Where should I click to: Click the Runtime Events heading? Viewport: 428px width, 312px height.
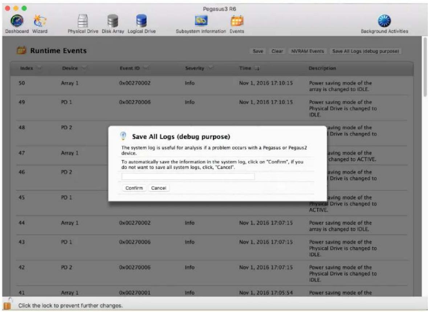pyautogui.click(x=58, y=51)
